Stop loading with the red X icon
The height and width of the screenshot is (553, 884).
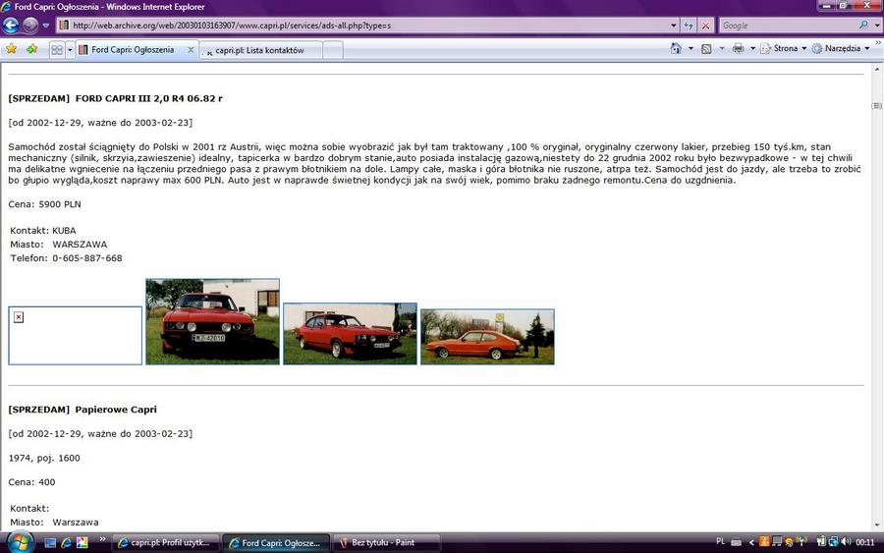click(x=705, y=26)
